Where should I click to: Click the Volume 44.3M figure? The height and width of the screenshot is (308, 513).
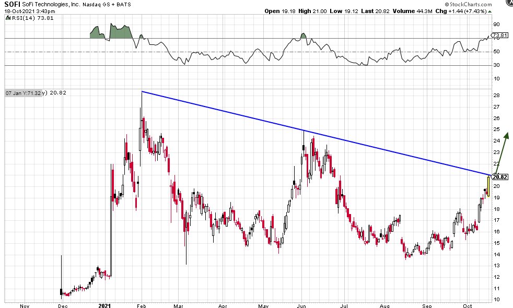pyautogui.click(x=413, y=11)
